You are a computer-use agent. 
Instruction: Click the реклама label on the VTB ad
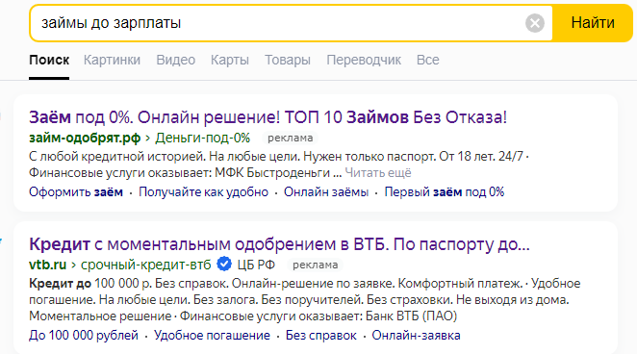click(316, 265)
